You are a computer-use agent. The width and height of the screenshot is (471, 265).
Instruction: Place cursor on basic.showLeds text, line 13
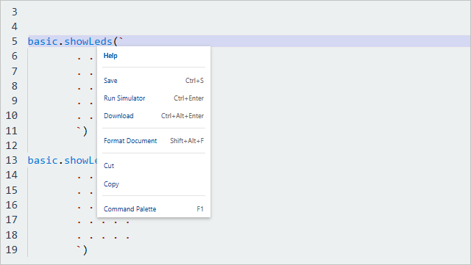coord(63,160)
